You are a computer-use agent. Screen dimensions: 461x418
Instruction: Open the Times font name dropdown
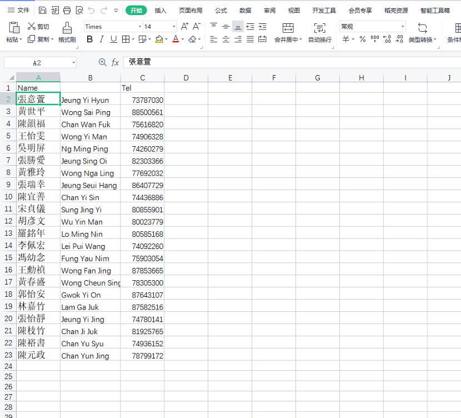pyautogui.click(x=140, y=27)
